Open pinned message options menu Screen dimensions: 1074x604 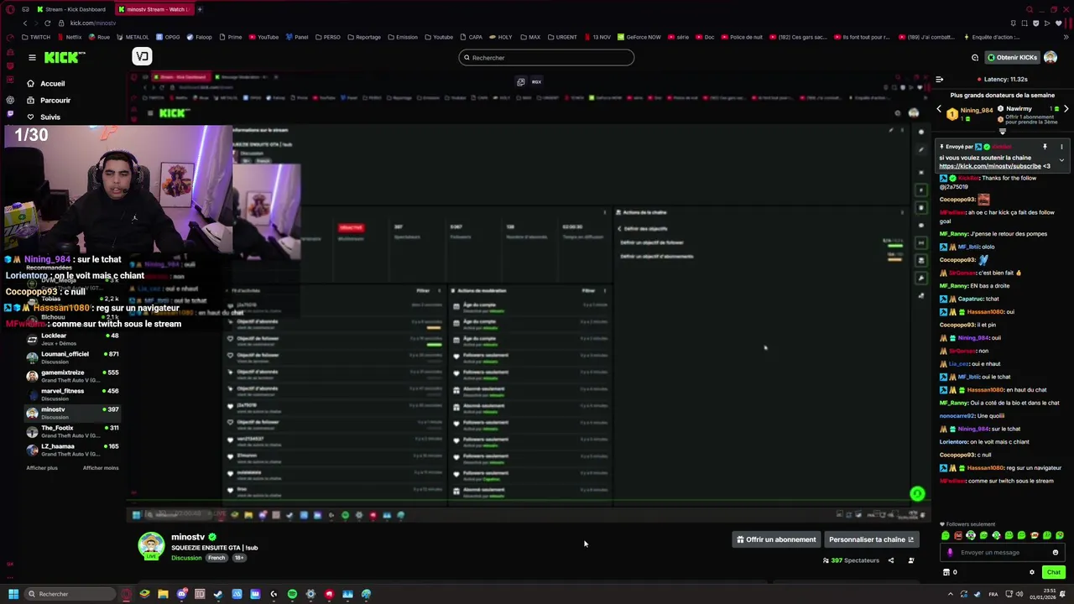click(x=1061, y=147)
